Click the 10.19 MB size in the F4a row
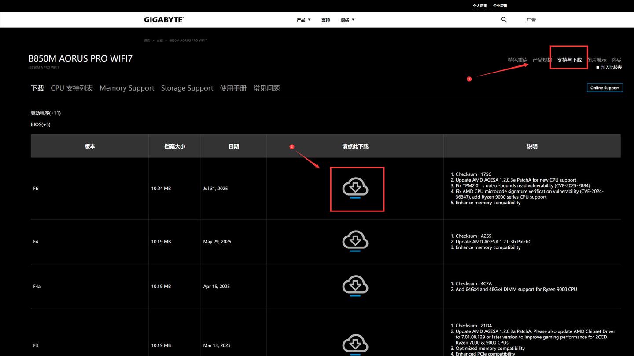This screenshot has height=356, width=634. [x=161, y=287]
